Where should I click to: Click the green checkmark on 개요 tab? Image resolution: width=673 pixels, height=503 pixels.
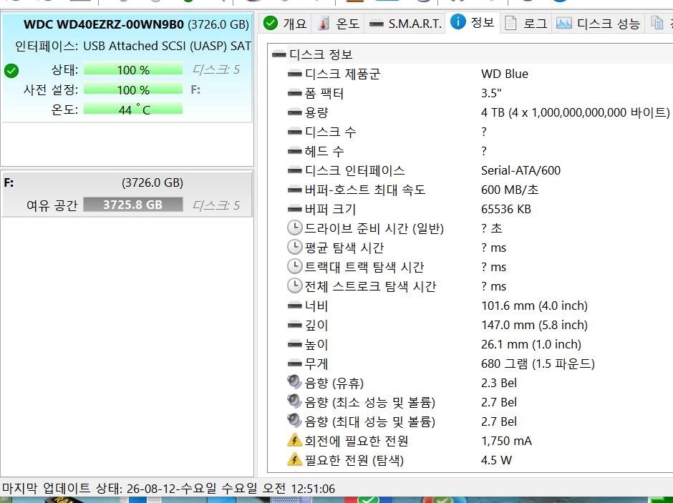[271, 23]
